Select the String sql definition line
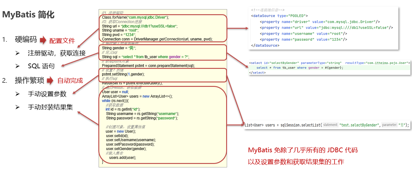412x169 pixels. point(145,57)
